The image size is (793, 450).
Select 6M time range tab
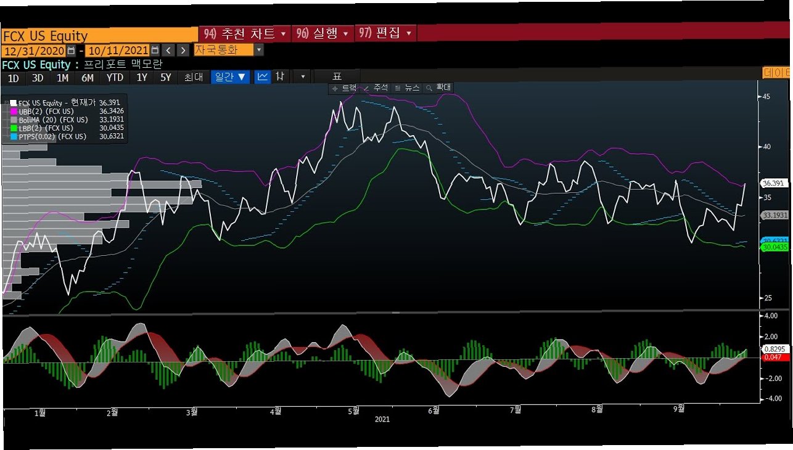click(x=88, y=78)
